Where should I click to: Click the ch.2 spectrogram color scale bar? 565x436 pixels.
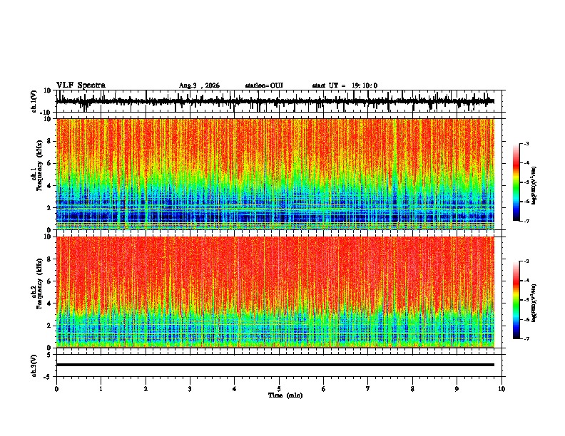click(516, 300)
